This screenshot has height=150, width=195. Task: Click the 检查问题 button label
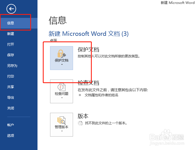(x=62, y=94)
